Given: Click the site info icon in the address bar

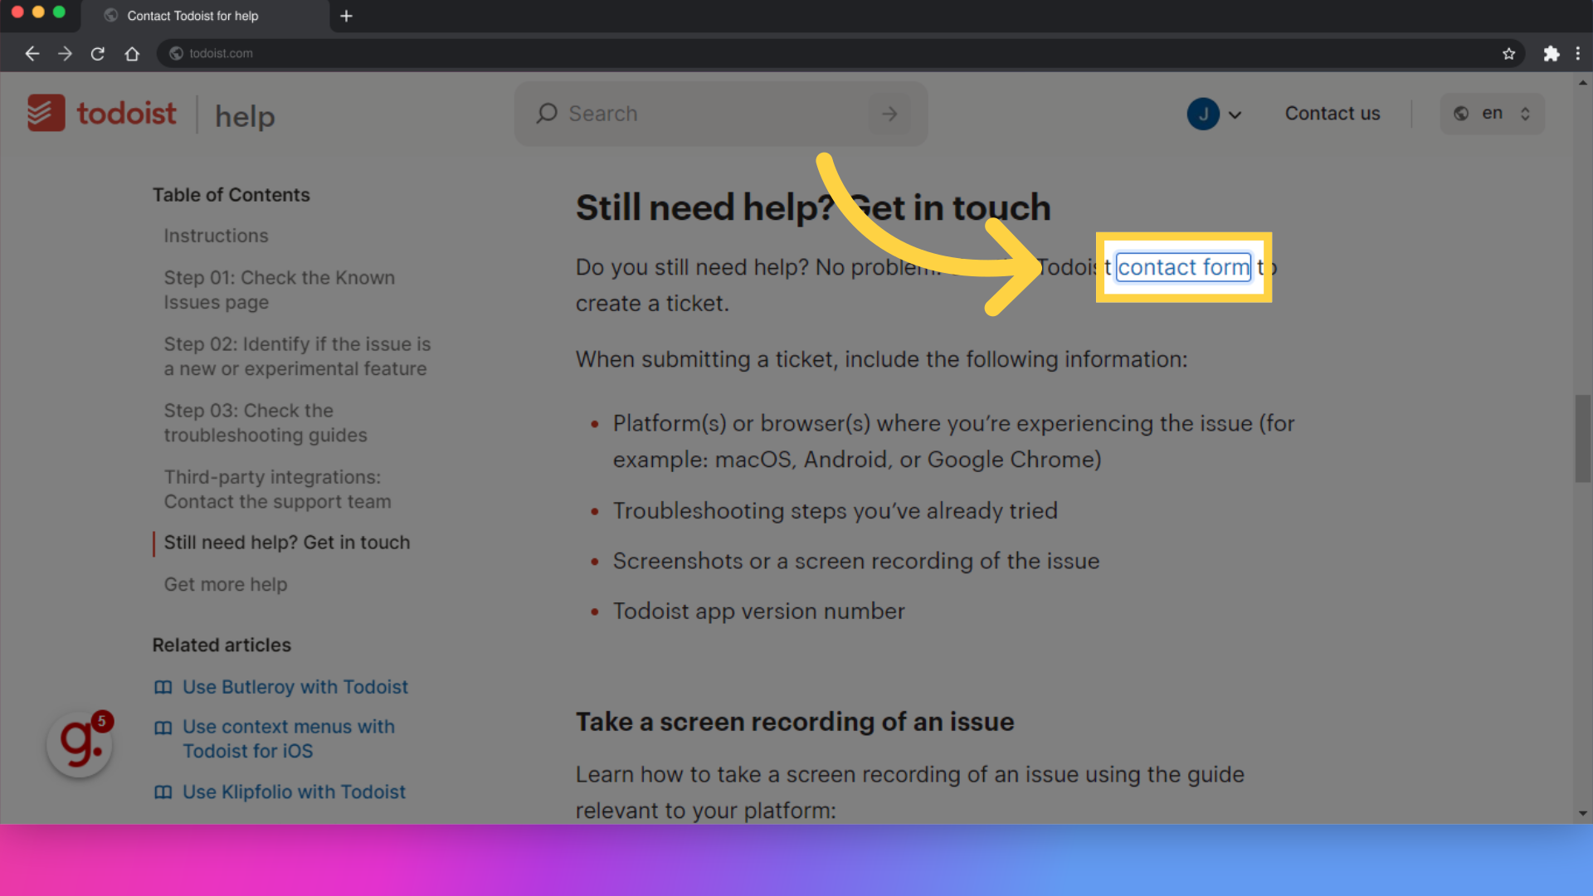Looking at the screenshot, I should [x=176, y=54].
